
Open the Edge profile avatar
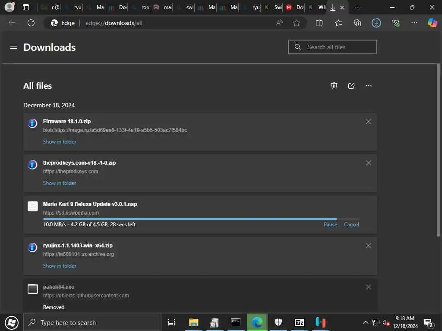click(x=9, y=7)
